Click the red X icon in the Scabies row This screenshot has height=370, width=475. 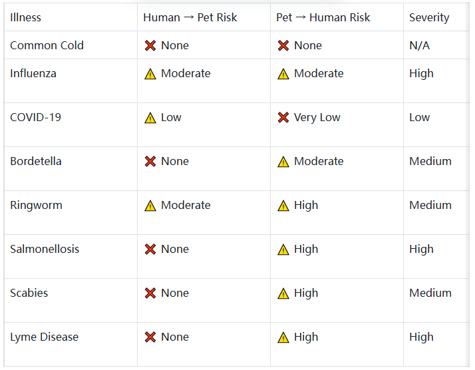[150, 293]
